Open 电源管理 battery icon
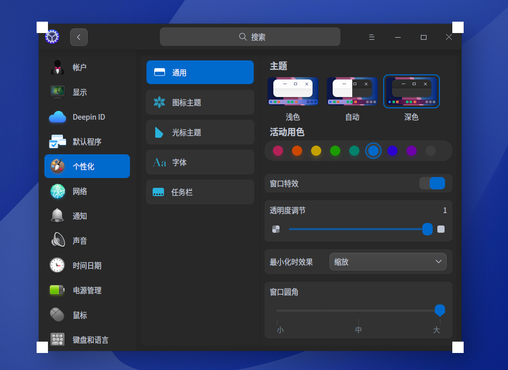 click(x=57, y=290)
